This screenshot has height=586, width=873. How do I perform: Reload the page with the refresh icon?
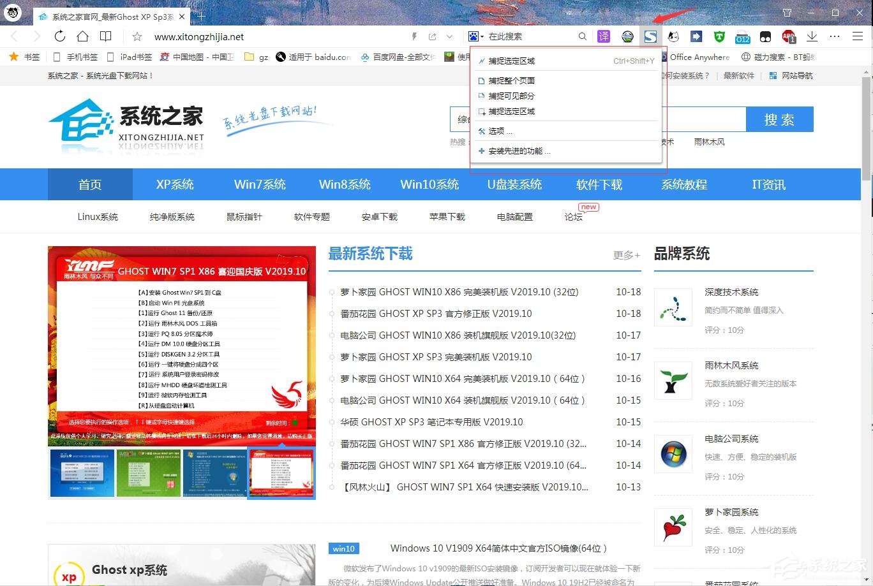coord(59,36)
